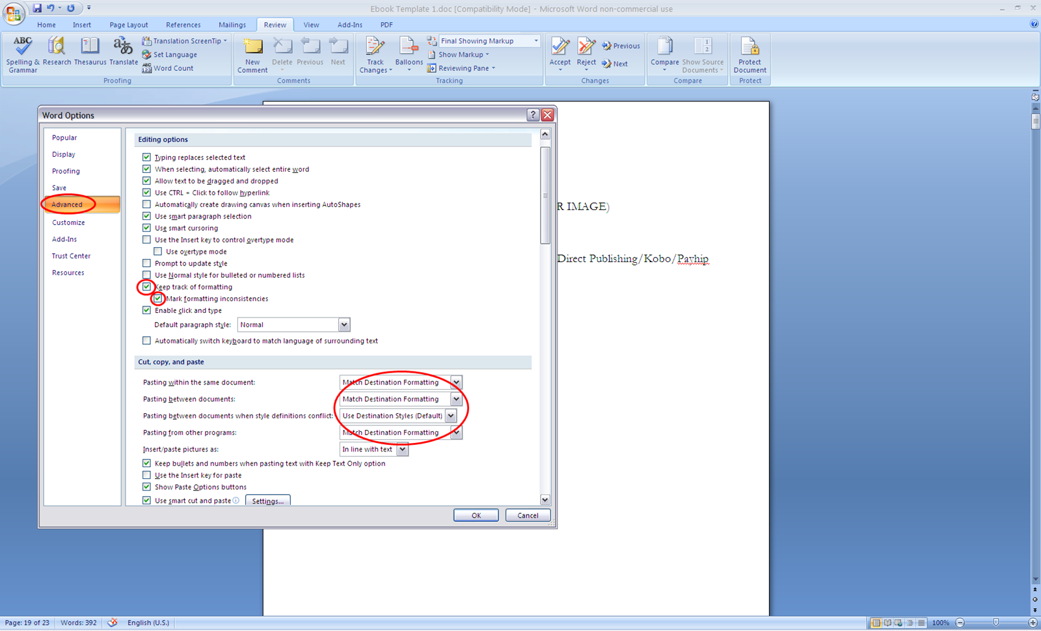The height and width of the screenshot is (631, 1041).
Task: Open the Compare tool
Action: [x=664, y=52]
